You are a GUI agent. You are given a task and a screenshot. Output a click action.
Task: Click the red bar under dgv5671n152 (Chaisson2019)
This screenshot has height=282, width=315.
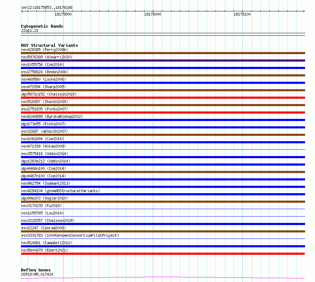(163, 98)
